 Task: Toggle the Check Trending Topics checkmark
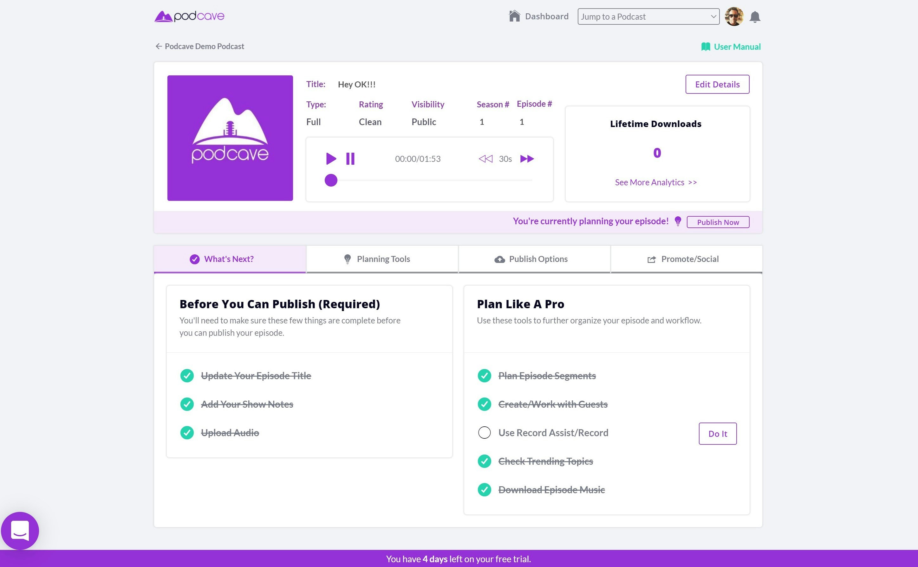click(484, 461)
